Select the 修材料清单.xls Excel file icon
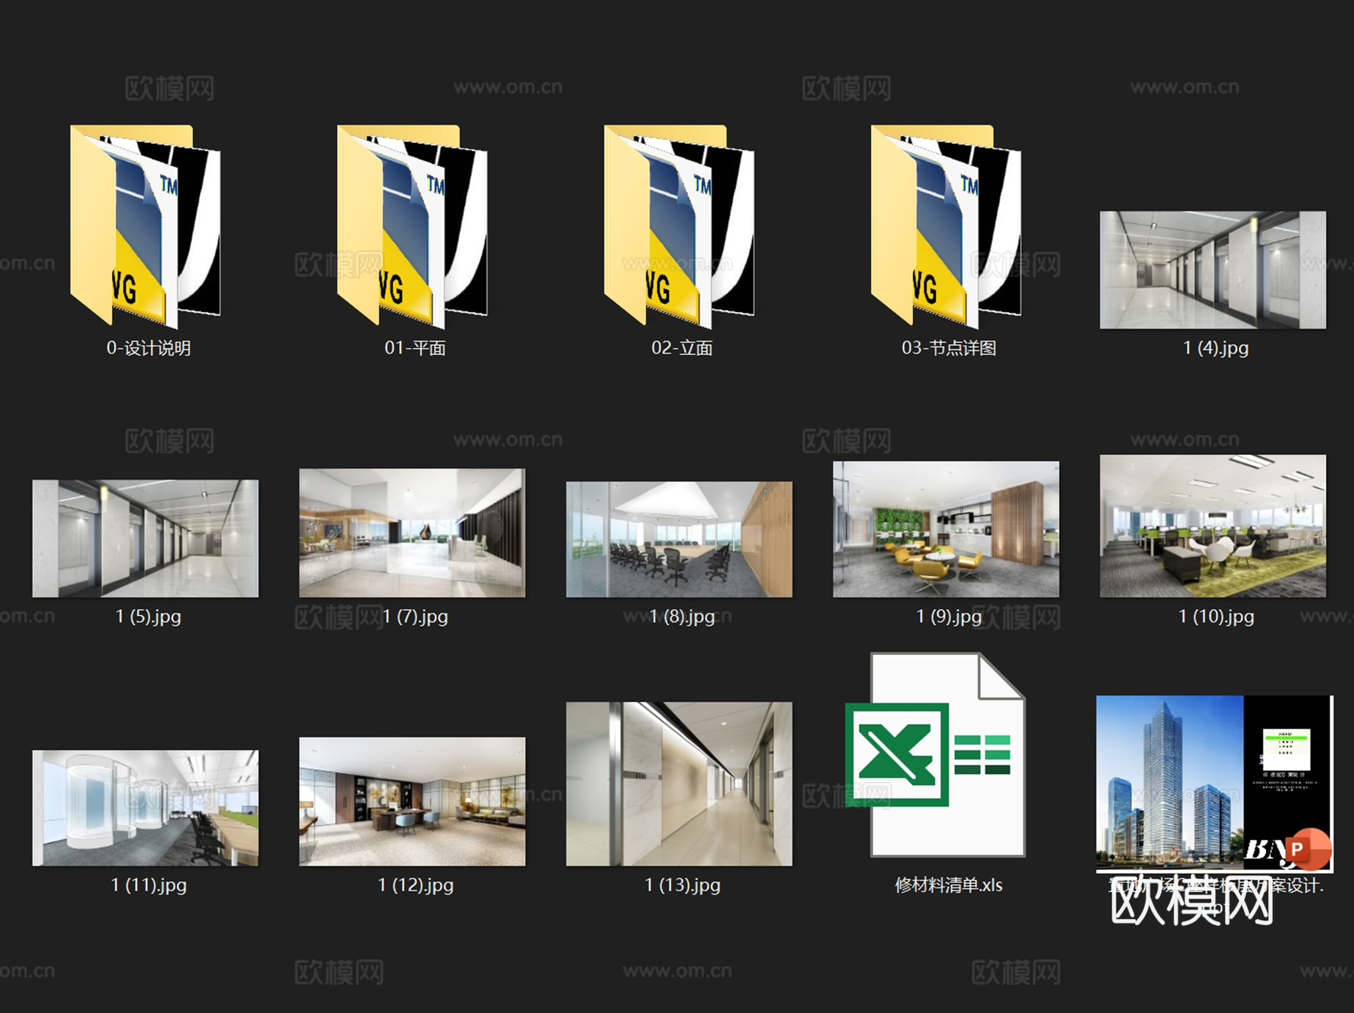 pos(936,755)
